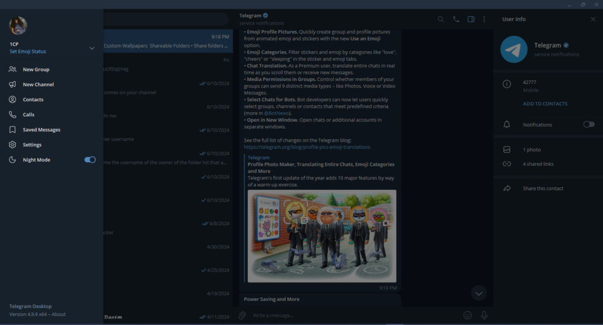Image resolution: width=603 pixels, height=325 pixels.
Task: Toggle the right info panel icon
Action: pos(471,19)
